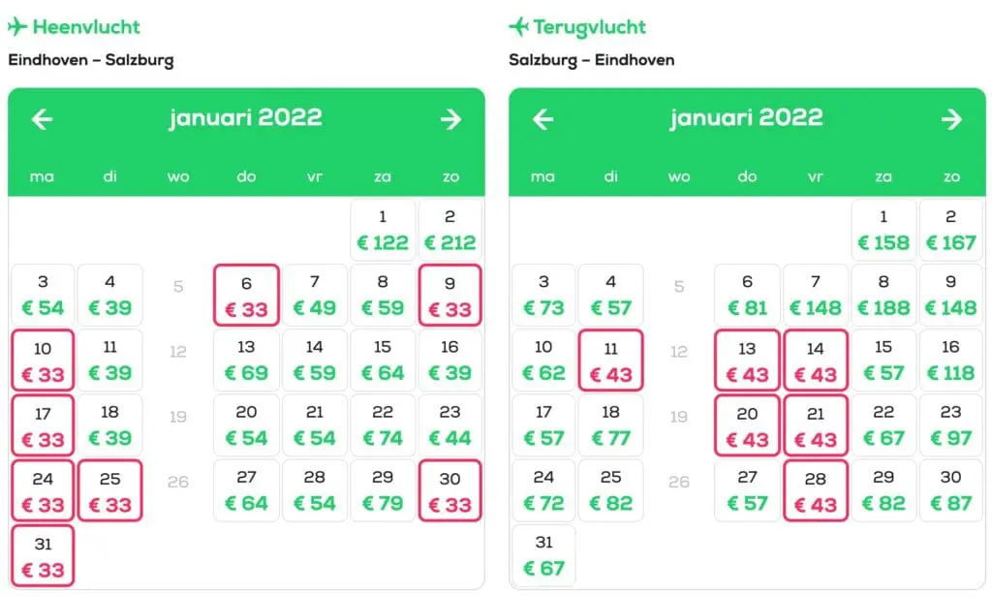This screenshot has height=597, width=992.
Task: Go to previous month in Terugvlucht calendar
Action: click(x=542, y=119)
